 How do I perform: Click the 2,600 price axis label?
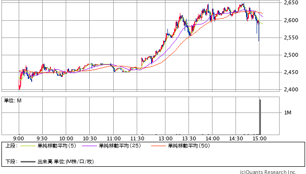pyautogui.click(x=291, y=20)
